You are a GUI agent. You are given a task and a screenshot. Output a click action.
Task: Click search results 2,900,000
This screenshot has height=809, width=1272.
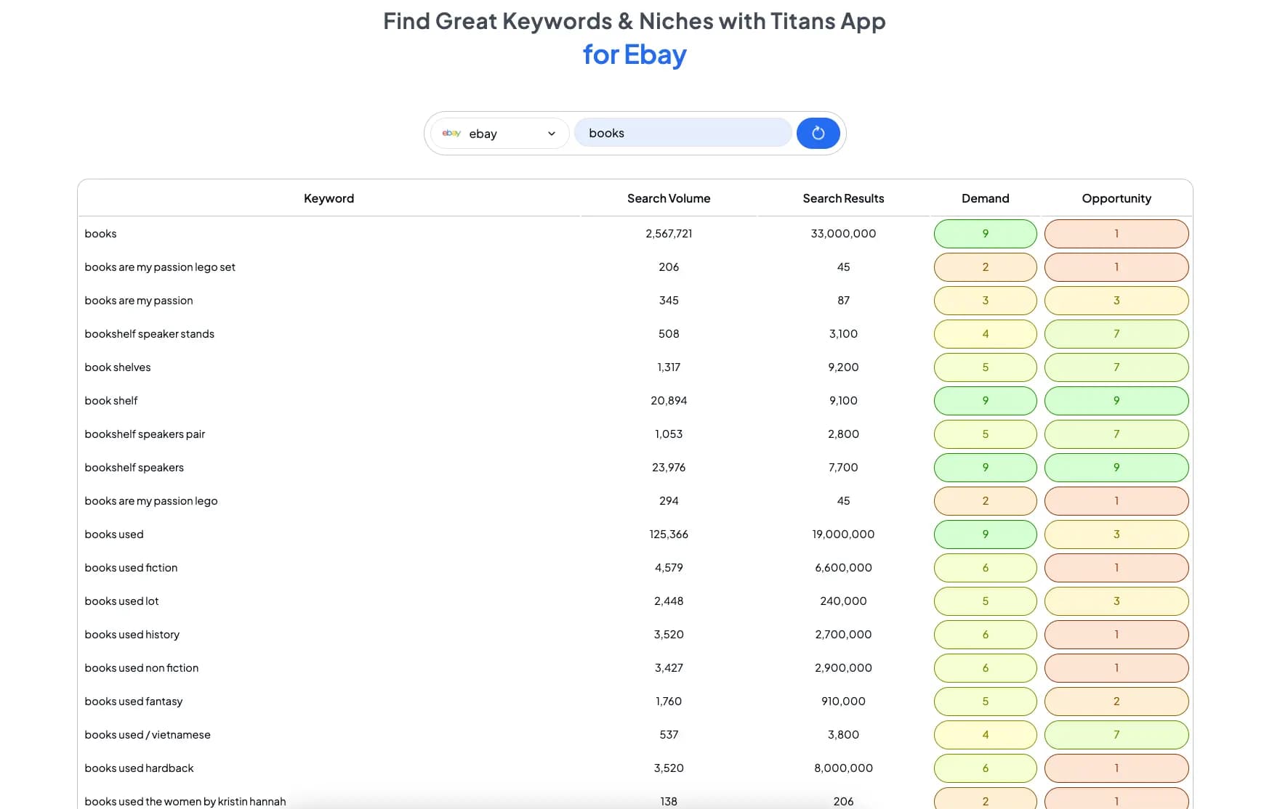843,667
